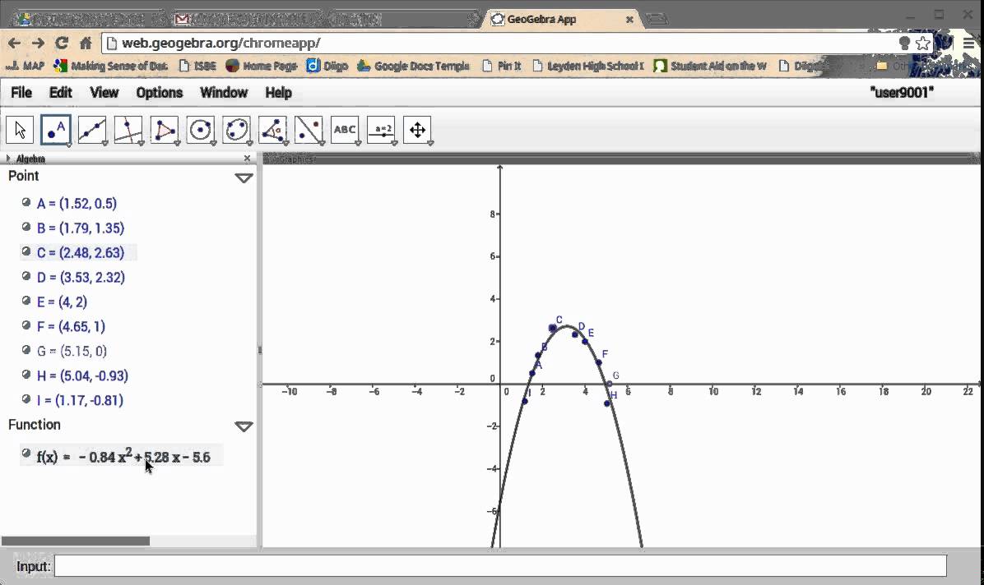Click the Algebra panel horizontal scrollbar
The width and height of the screenshot is (984, 585).
[76, 541]
